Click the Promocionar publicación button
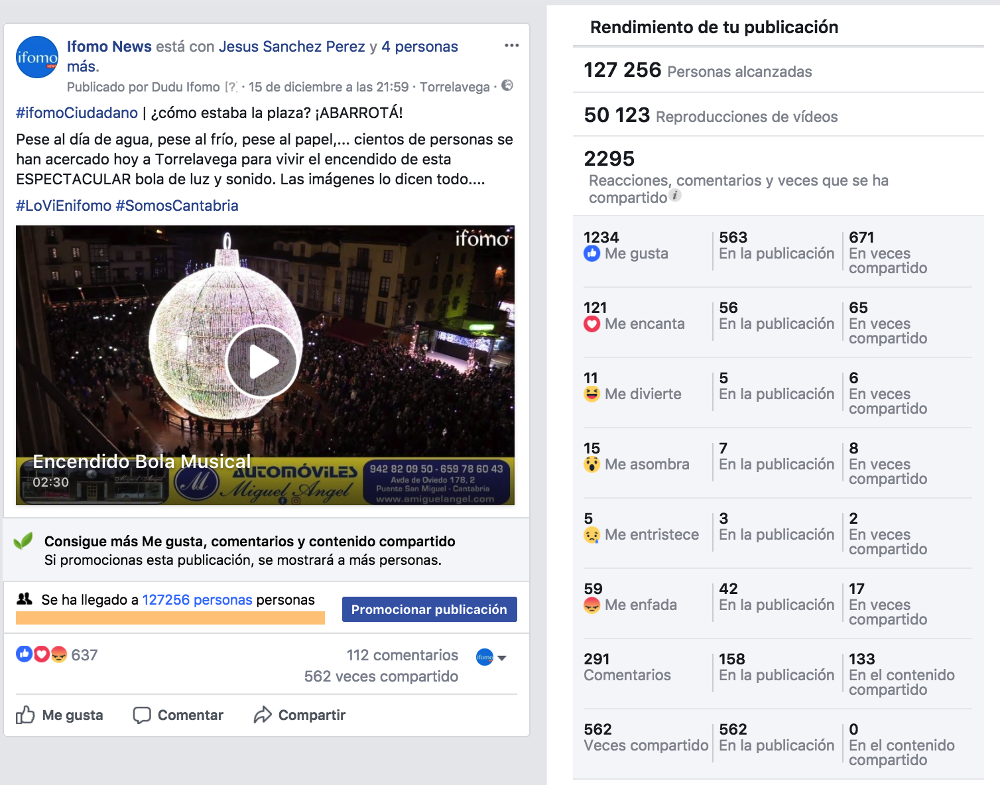This screenshot has height=785, width=1000. point(429,609)
